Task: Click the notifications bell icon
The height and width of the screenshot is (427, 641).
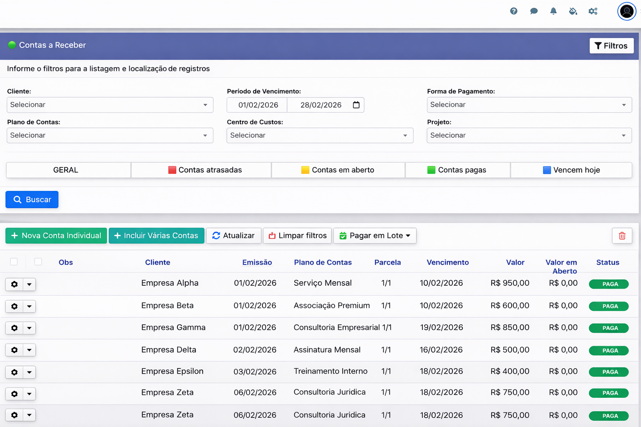Action: (553, 11)
